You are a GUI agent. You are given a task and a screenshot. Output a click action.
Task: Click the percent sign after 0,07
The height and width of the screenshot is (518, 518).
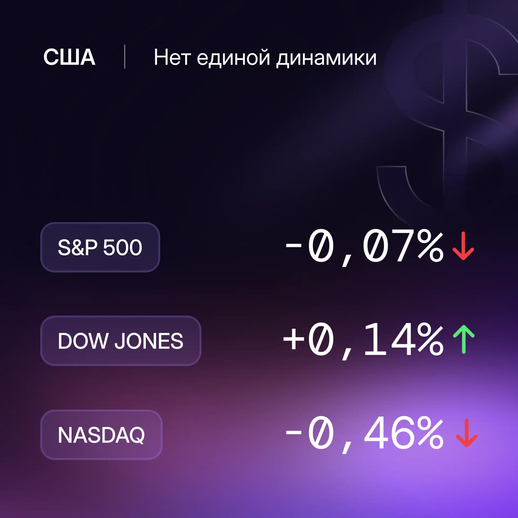[430, 246]
